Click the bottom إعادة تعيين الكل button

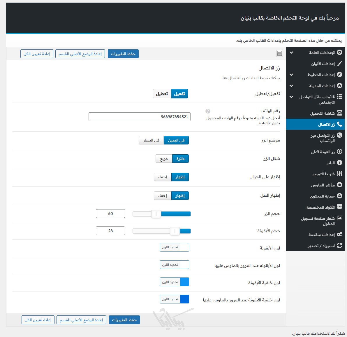[x=38, y=320]
